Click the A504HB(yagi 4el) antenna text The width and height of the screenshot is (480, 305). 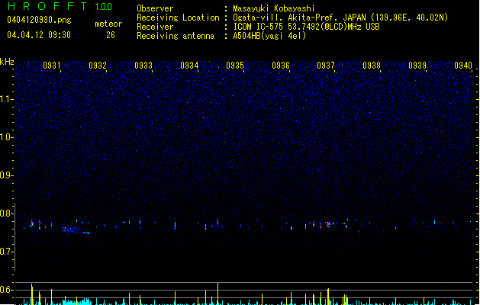tap(269, 36)
